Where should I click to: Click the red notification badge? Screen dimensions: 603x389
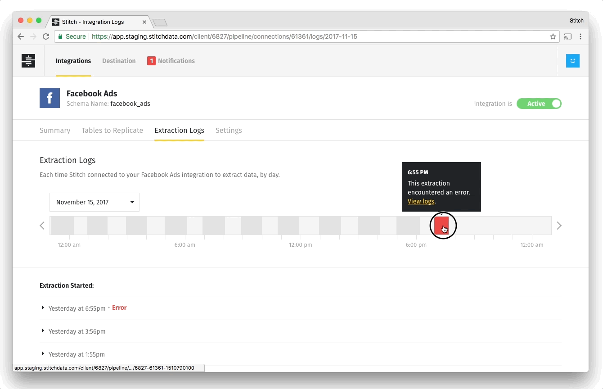[x=151, y=61]
